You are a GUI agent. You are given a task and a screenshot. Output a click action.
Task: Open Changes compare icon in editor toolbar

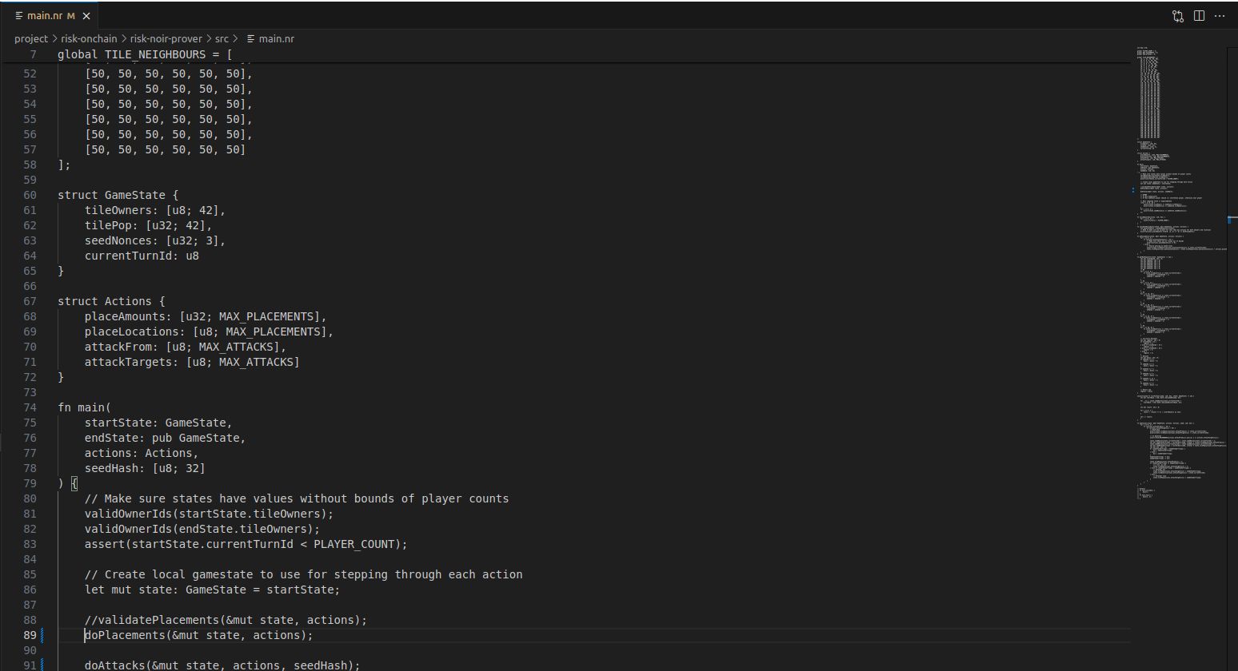[x=1178, y=16]
